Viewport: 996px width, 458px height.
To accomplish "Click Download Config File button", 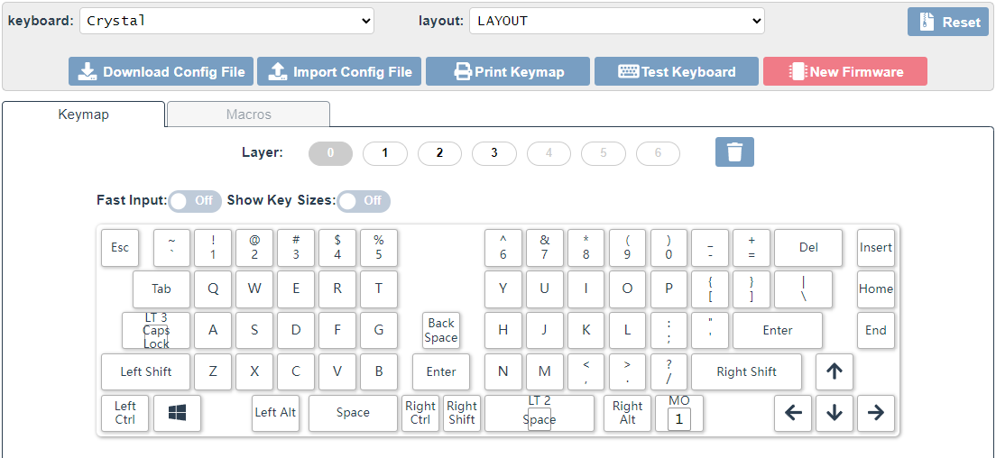I will 161,72.
